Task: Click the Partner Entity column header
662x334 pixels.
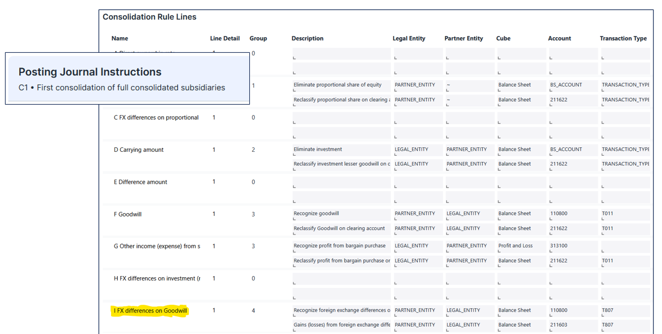Action: [x=464, y=38]
